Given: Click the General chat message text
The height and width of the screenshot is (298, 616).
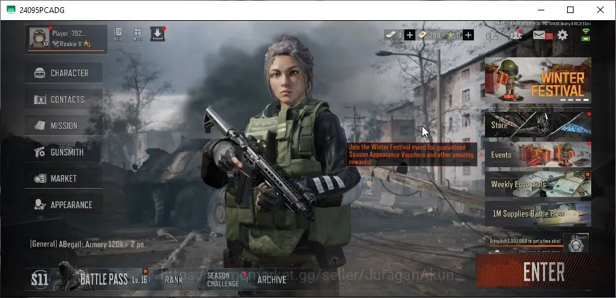Looking at the screenshot, I should pyautogui.click(x=87, y=244).
